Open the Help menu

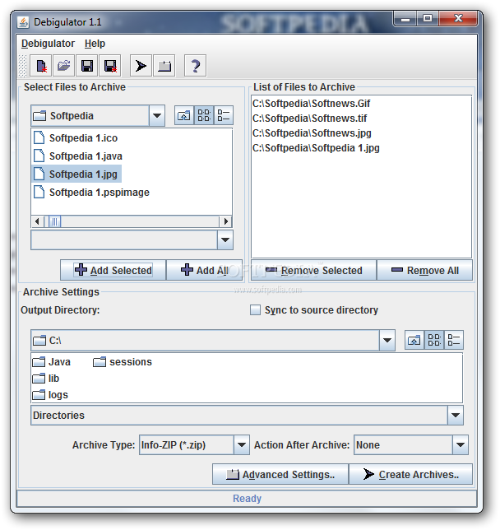pyautogui.click(x=95, y=44)
